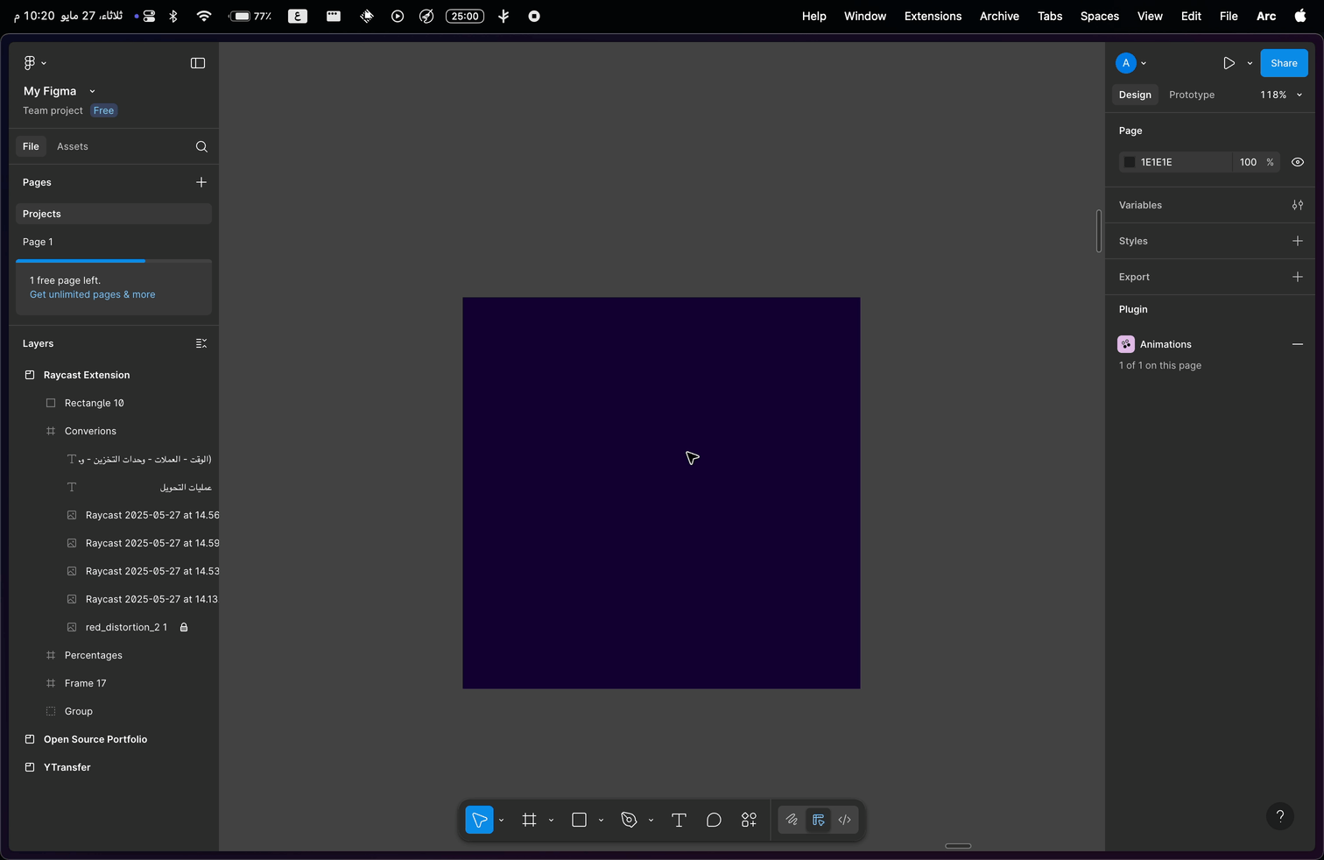Screen dimensions: 1324x860
Task: Toggle page background visibility eye icon
Action: coord(1297,162)
